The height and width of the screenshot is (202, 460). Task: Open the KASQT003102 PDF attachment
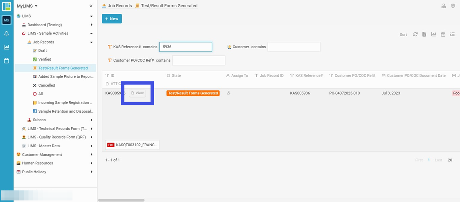[x=133, y=145]
